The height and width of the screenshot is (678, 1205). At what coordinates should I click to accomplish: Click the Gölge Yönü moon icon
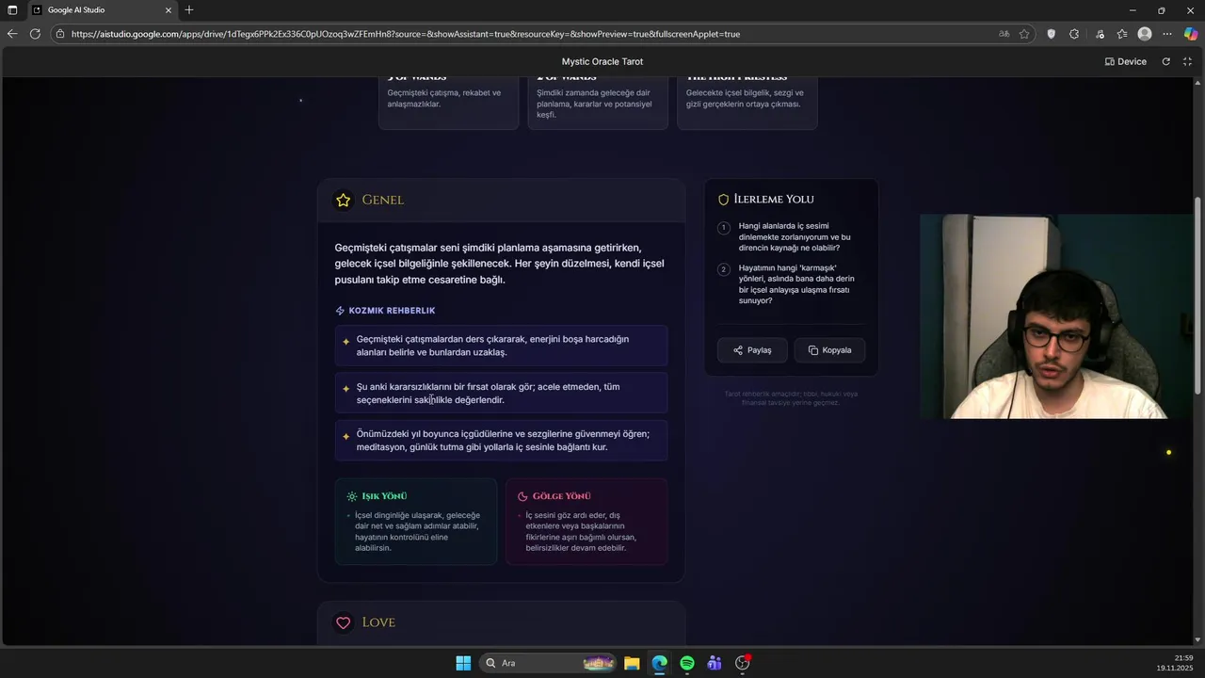(522, 496)
